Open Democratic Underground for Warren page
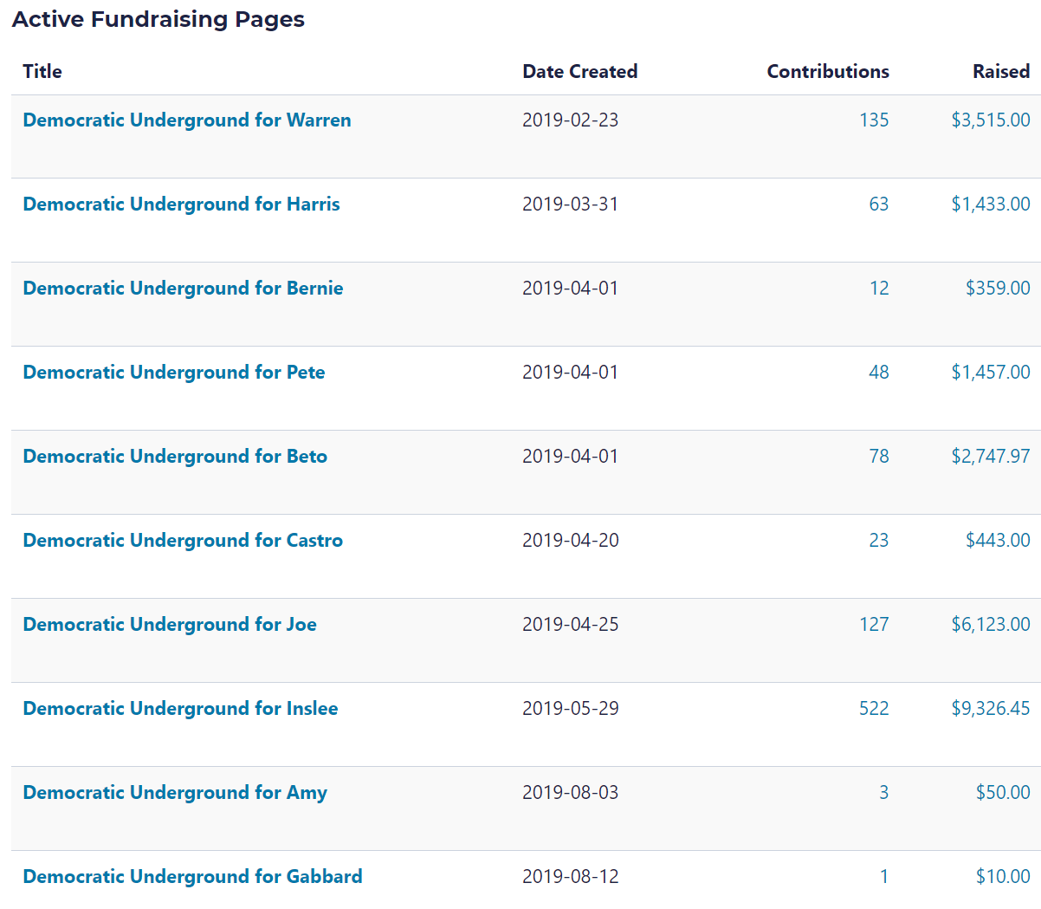 click(187, 120)
